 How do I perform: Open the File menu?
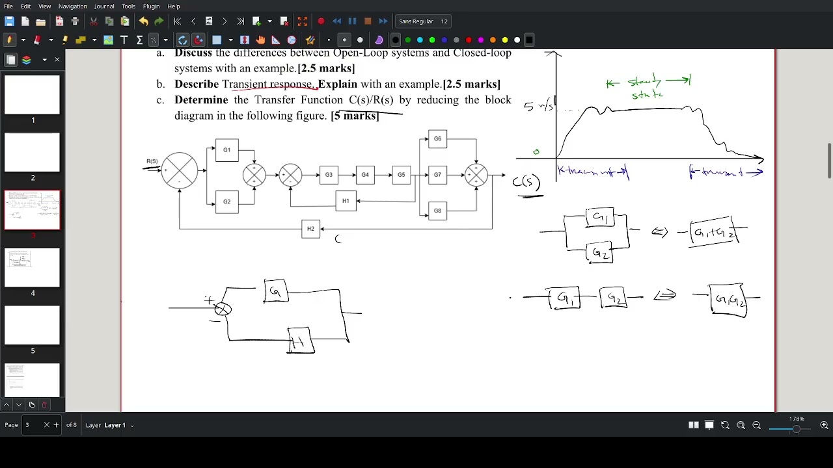(8, 6)
